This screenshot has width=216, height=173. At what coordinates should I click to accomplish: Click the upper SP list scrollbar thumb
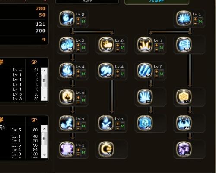tap(44, 80)
